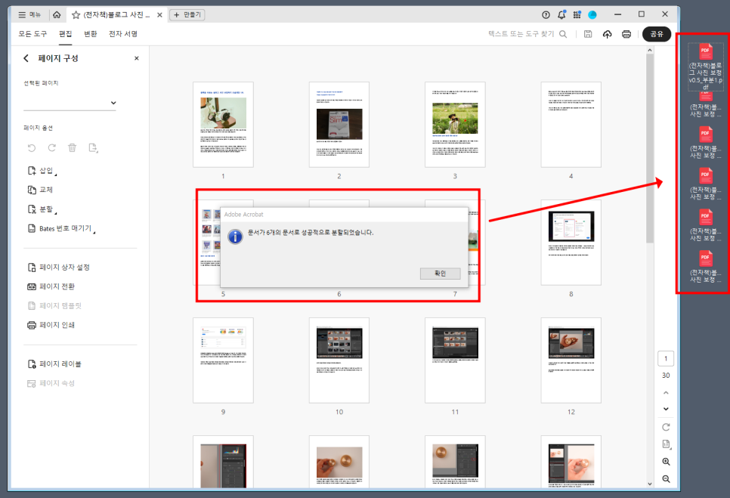Switch to the 변환 tab
Viewport: 730px width, 498px height.
(x=91, y=34)
